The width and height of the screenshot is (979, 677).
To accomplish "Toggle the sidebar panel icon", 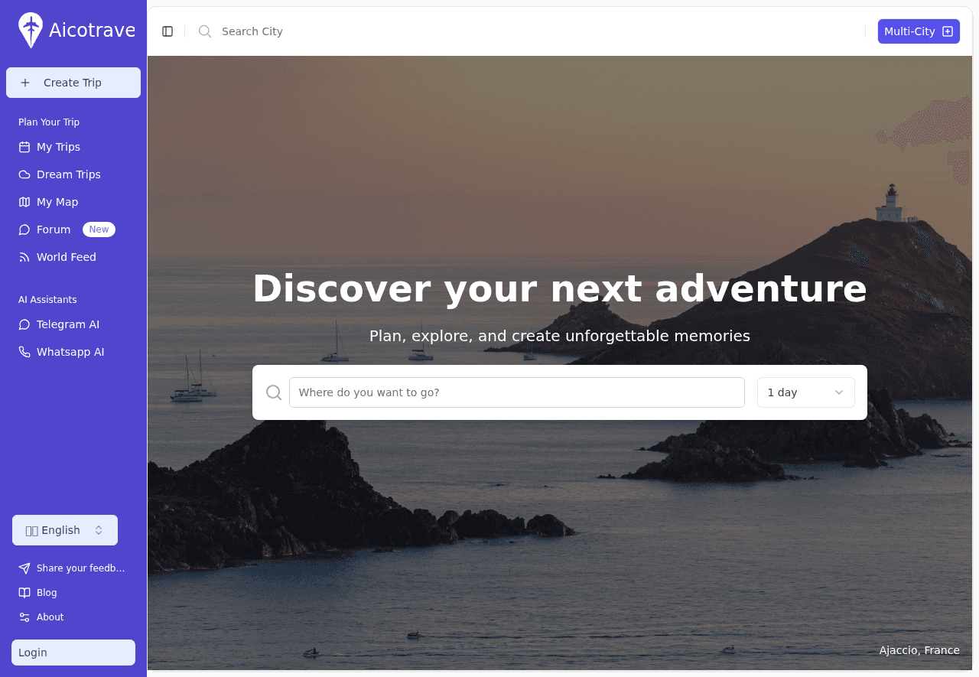I will click(168, 31).
